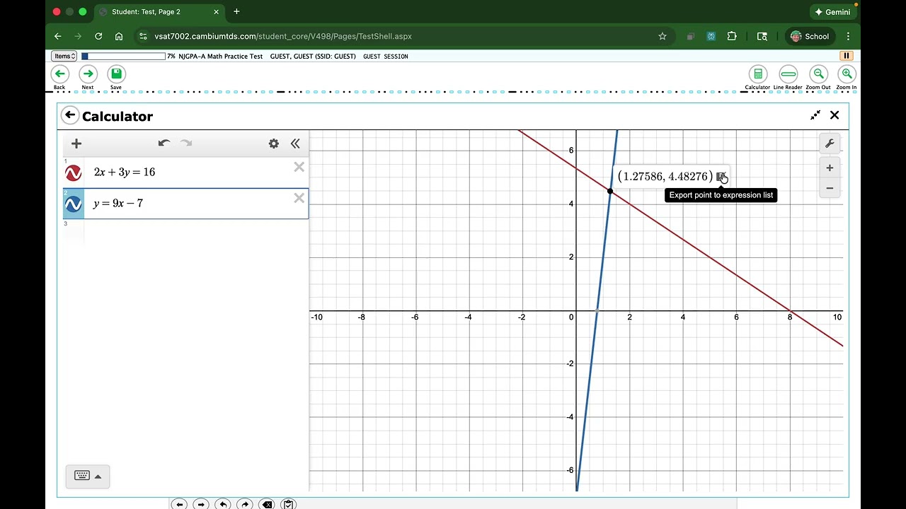Show the on-screen keypad with the keyboard button
906x509 pixels.
[88, 476]
